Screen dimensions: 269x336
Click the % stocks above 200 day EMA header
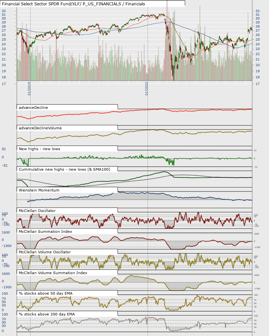click(x=47, y=314)
